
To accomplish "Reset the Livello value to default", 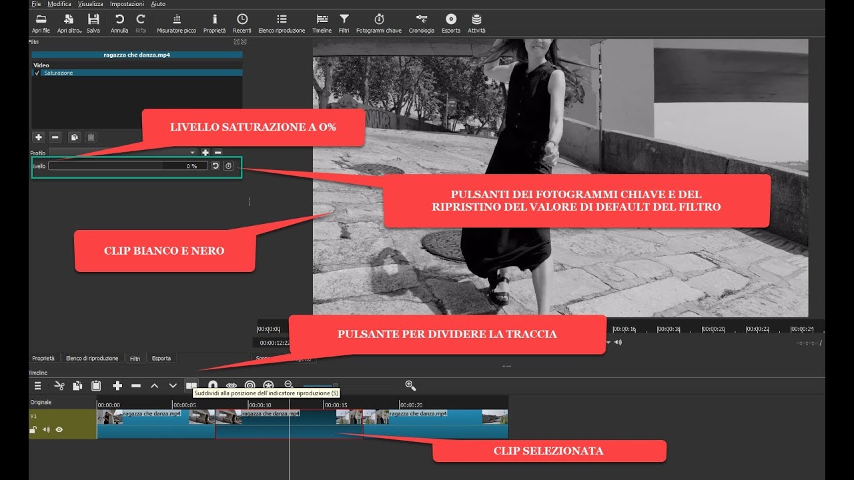I will point(216,166).
